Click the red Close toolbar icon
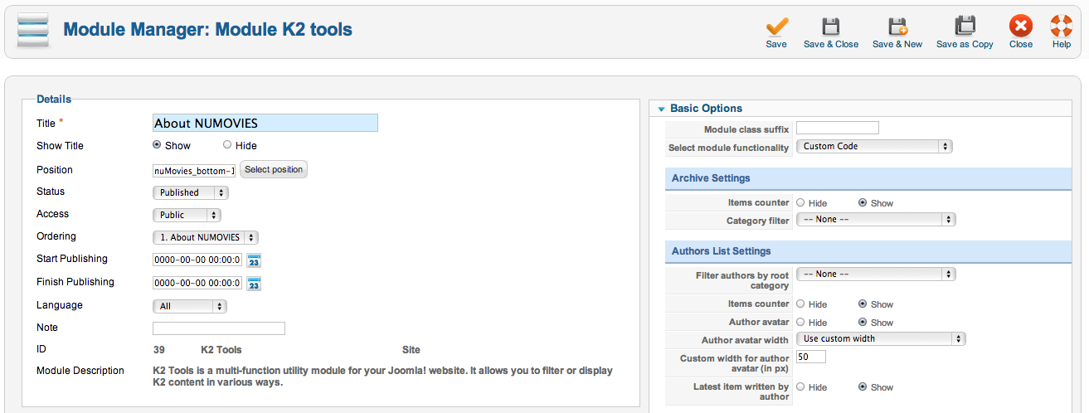The height and width of the screenshot is (413, 1089). [1021, 26]
